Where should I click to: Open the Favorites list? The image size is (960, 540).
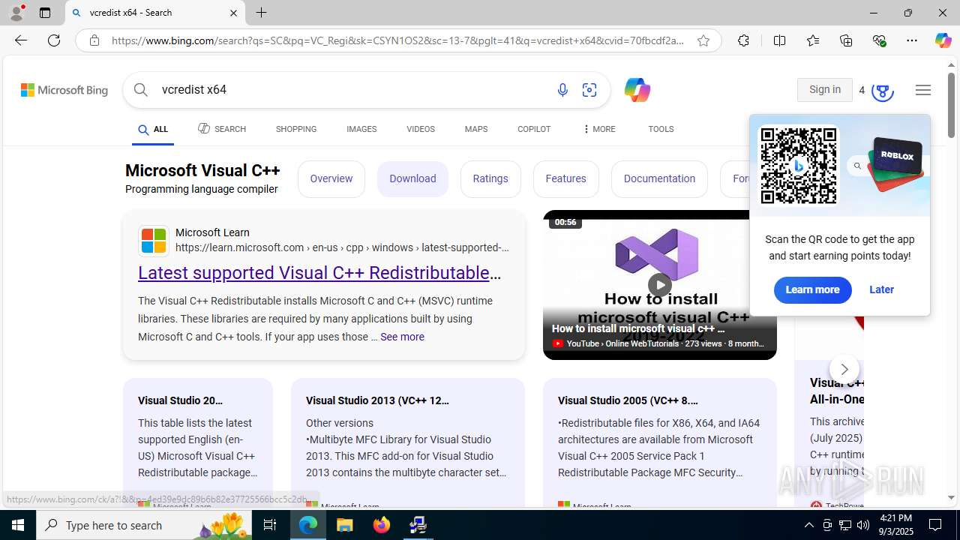click(813, 40)
